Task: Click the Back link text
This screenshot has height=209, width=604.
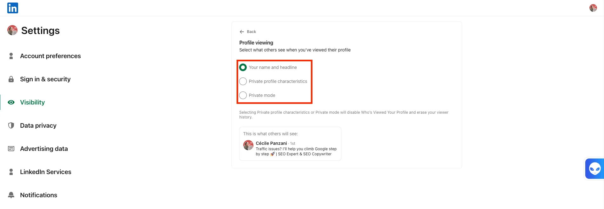Action: pyautogui.click(x=252, y=32)
